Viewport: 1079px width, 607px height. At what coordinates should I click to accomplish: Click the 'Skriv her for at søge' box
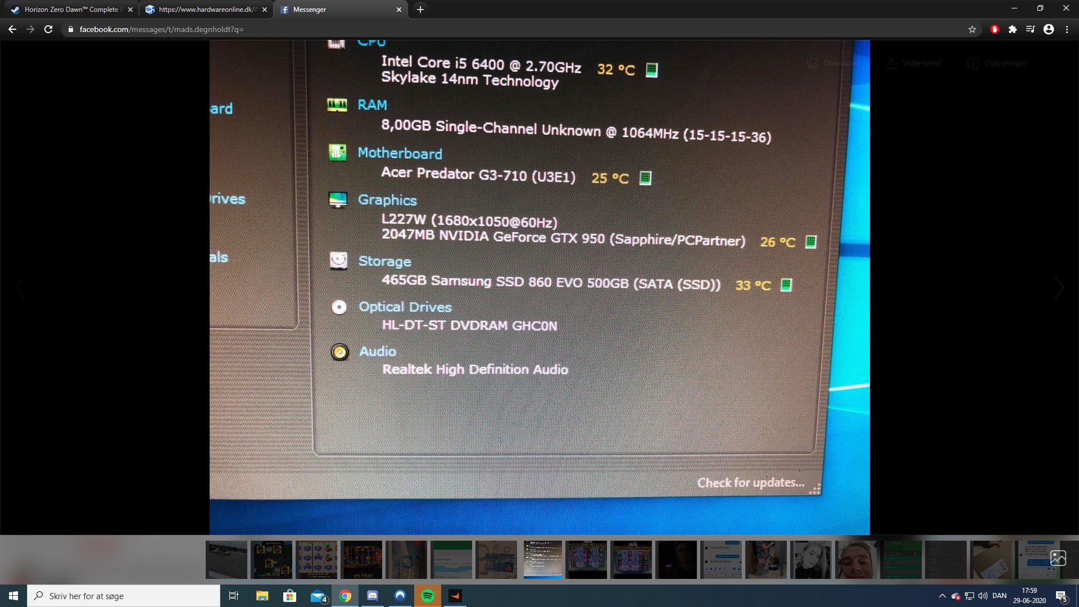click(x=124, y=596)
